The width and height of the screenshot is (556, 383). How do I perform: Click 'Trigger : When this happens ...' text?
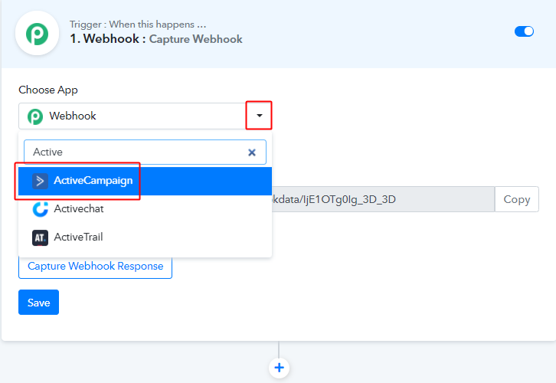138,25
